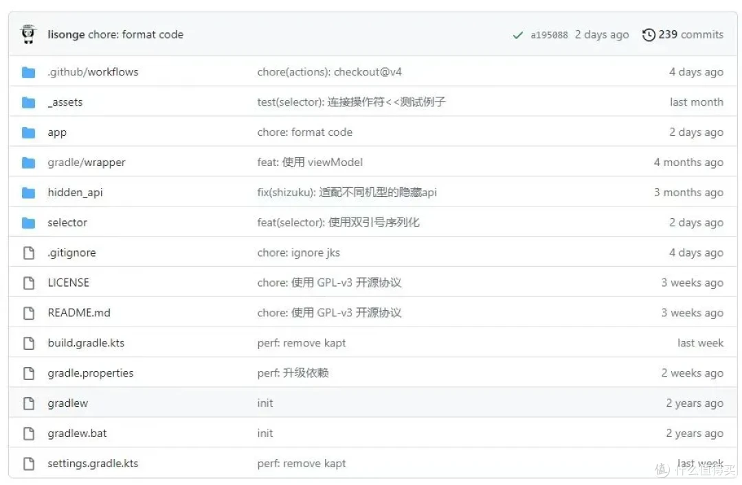Open the gradlew row's 'init' commit
Screen dimensions: 742x485
click(x=265, y=403)
